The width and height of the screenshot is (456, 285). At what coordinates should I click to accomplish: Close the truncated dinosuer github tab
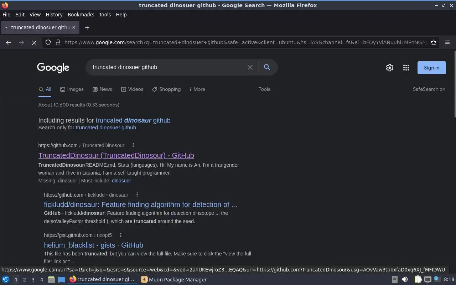click(74, 27)
